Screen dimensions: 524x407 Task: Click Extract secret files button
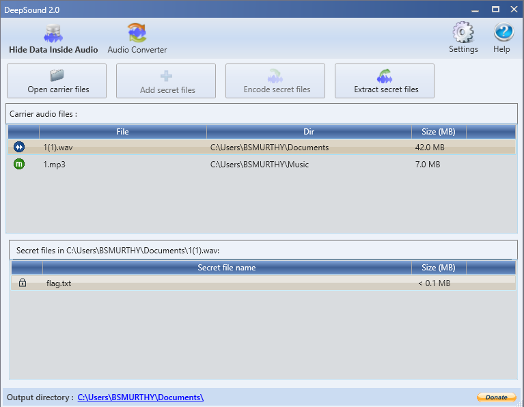click(385, 81)
